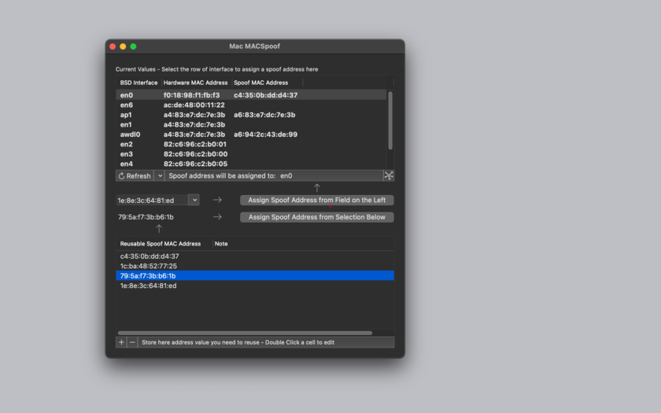The height and width of the screenshot is (413, 661).
Task: Click the Hardware MAC Address column header
Action: pyautogui.click(x=196, y=83)
